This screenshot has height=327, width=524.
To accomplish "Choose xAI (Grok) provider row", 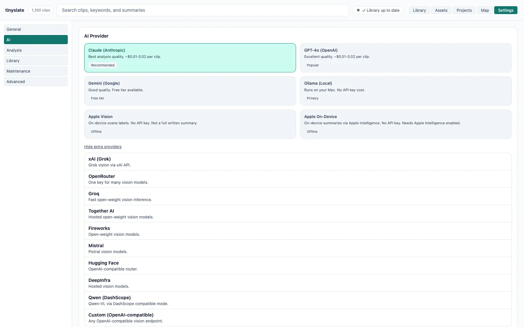I will click(x=298, y=162).
